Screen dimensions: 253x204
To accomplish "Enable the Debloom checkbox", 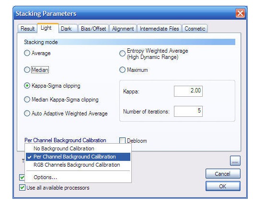I will (x=122, y=140).
